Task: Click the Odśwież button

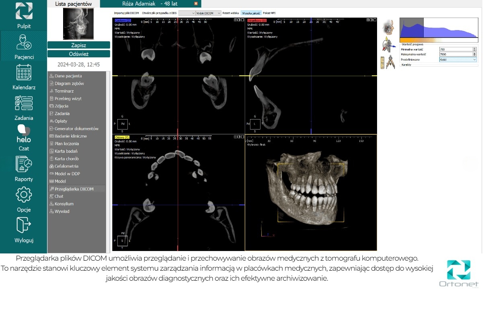Action: 78,54
